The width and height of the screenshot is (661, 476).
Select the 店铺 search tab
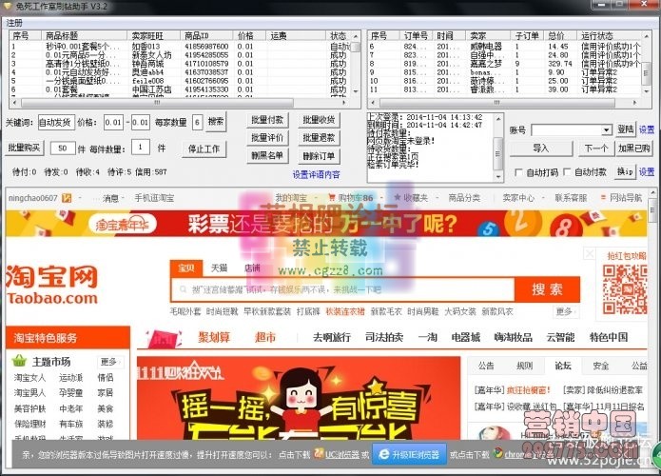point(252,268)
